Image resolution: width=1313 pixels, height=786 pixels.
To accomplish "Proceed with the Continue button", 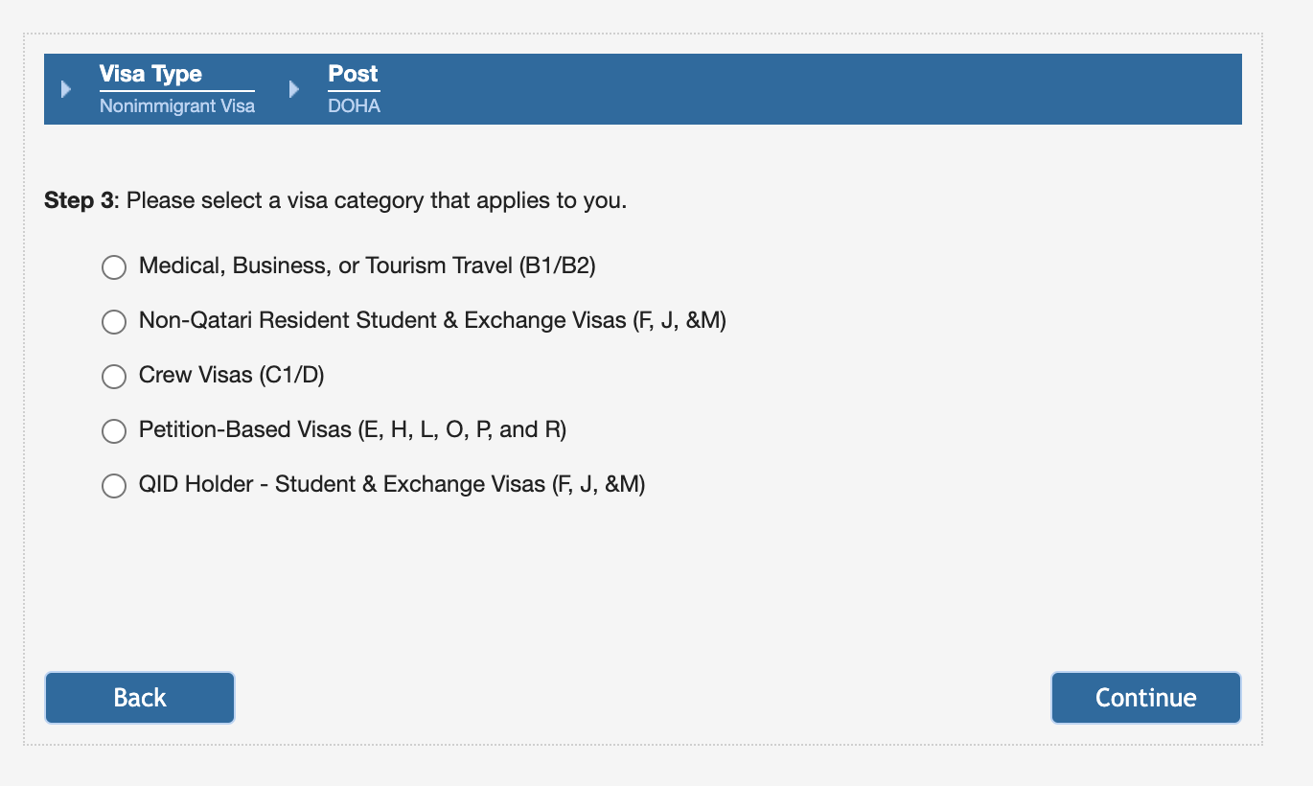I will [1146, 698].
